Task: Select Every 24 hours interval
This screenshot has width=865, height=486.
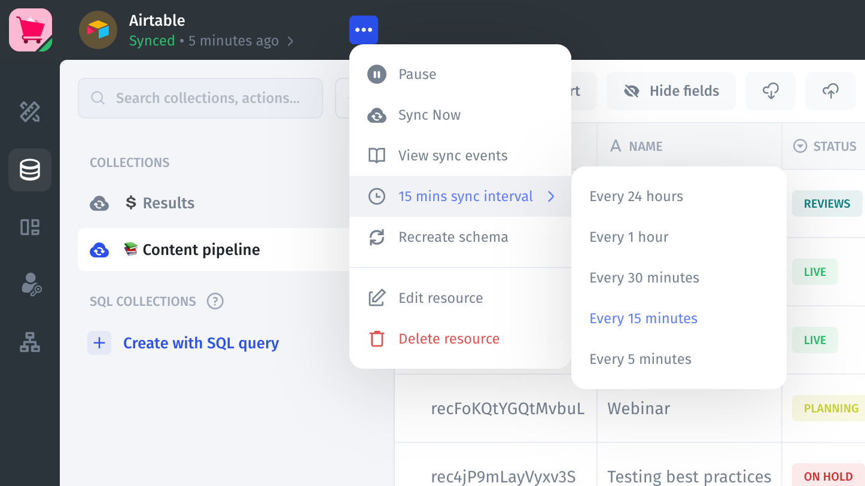Action: click(x=678, y=196)
